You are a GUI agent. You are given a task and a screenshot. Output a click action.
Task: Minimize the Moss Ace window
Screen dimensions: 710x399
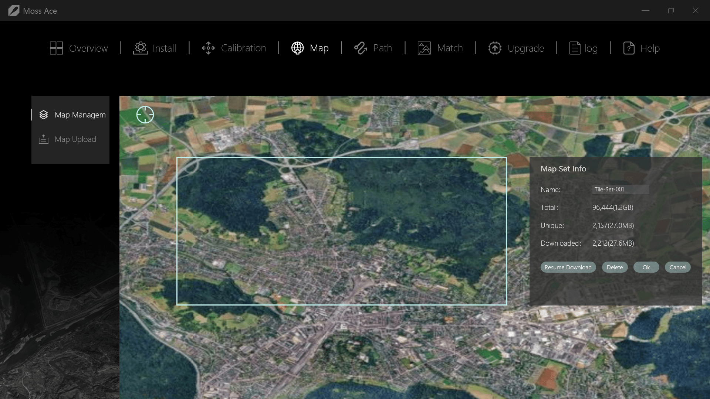(x=646, y=11)
